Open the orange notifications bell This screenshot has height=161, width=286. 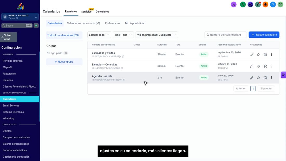(x=265, y=5)
